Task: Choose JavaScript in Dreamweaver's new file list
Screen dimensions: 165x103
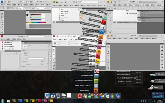Action: [64, 18]
